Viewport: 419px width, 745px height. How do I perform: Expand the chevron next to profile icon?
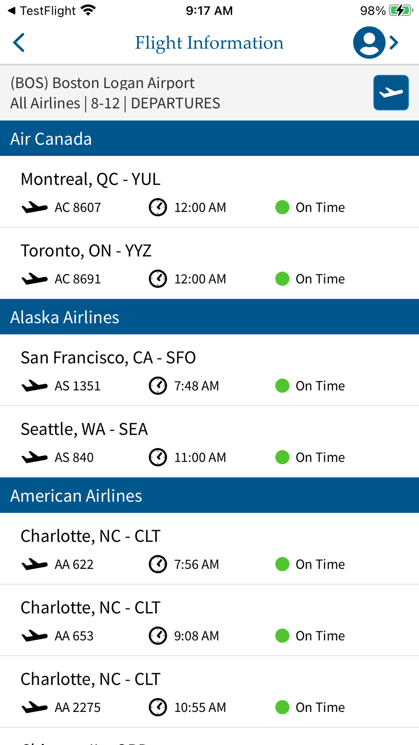(394, 42)
